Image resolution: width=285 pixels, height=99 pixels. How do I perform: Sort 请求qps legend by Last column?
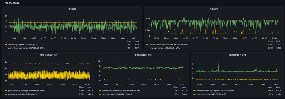point(137,41)
